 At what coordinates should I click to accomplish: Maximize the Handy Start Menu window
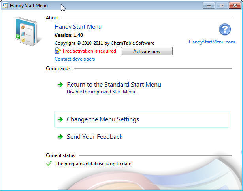(222, 6)
